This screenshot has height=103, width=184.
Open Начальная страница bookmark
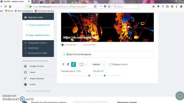[x=44, y=11]
